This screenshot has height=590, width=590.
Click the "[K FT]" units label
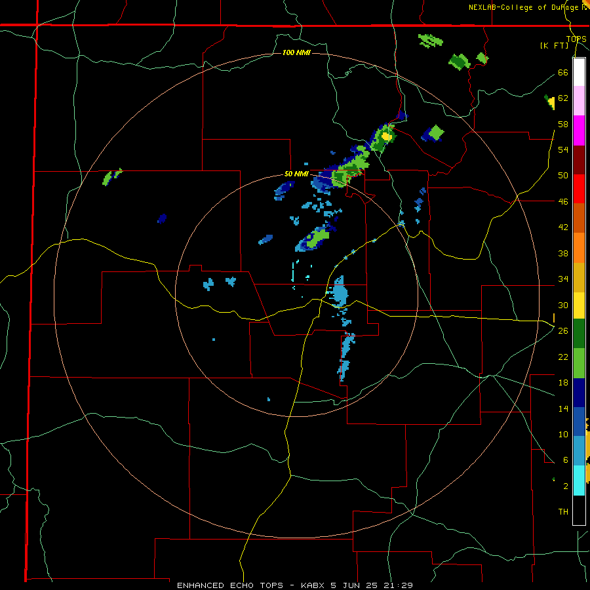(x=554, y=45)
